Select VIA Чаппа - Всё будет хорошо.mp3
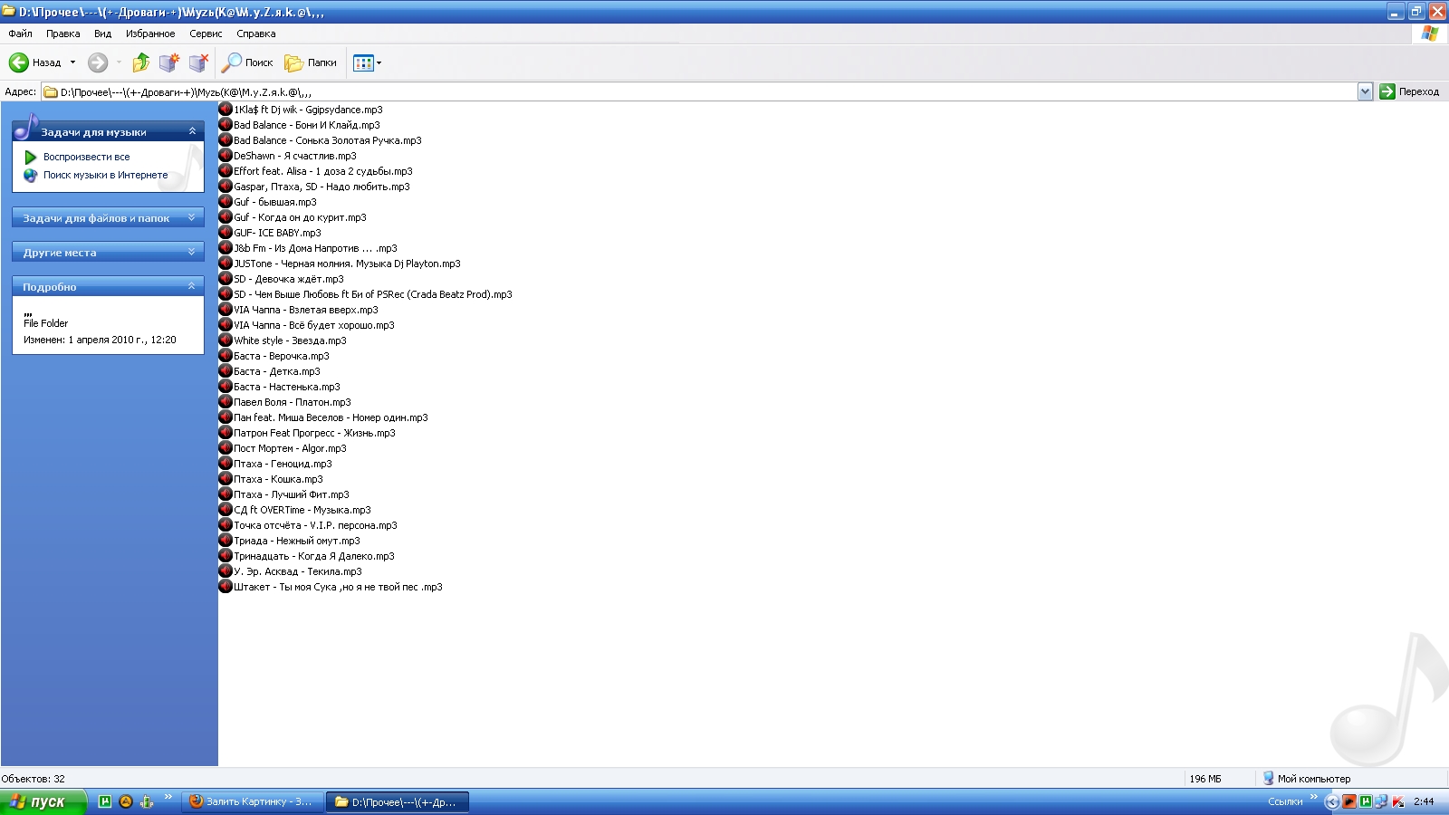This screenshot has width=1449, height=815. [307, 325]
